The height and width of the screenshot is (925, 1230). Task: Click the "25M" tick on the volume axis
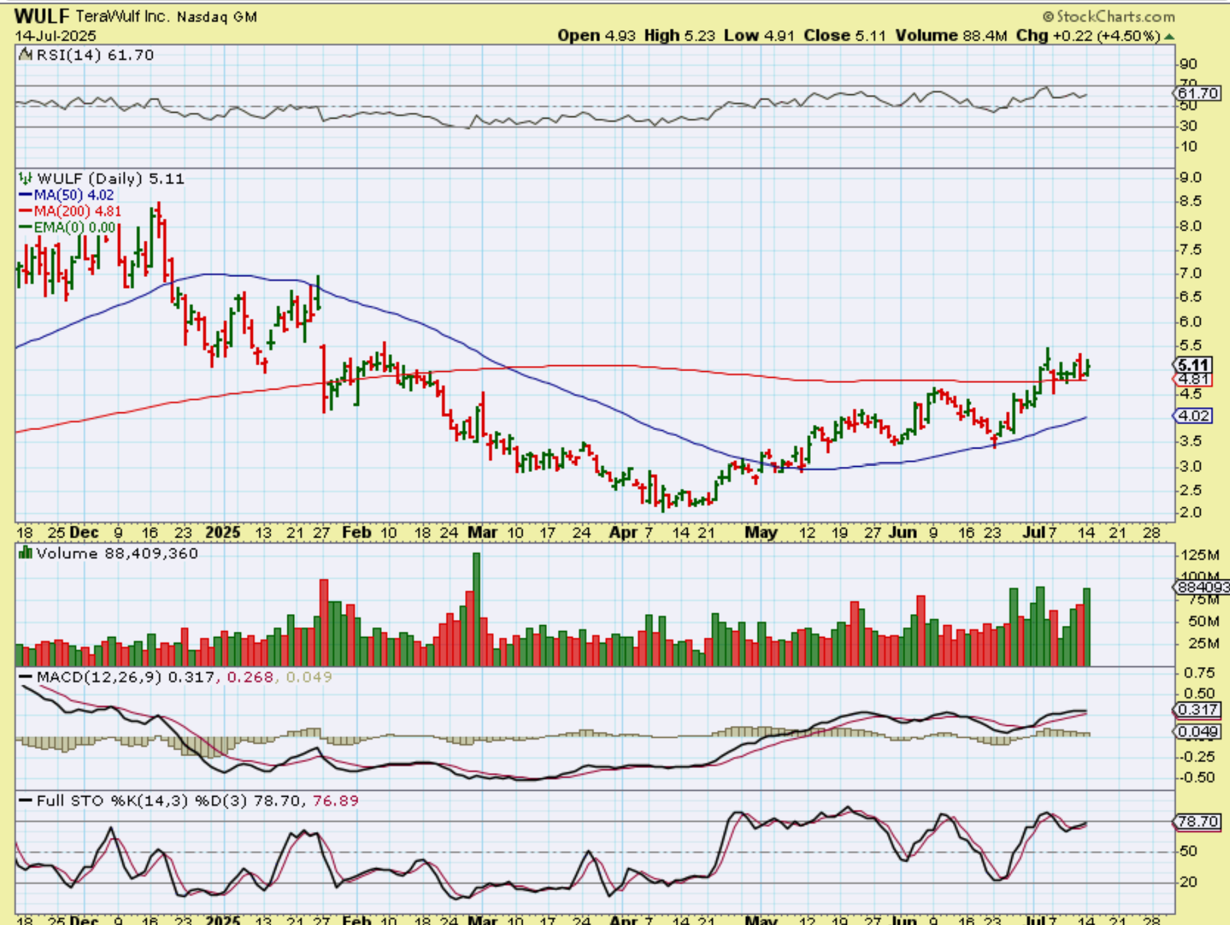click(1203, 644)
